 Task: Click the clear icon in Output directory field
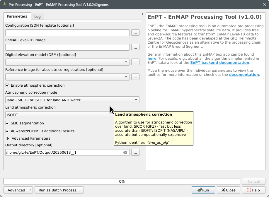coord(125,152)
